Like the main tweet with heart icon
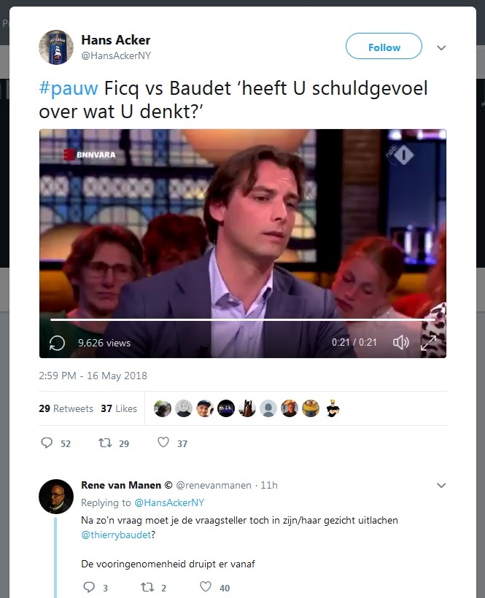Viewport: 485px width, 598px height. tap(163, 443)
